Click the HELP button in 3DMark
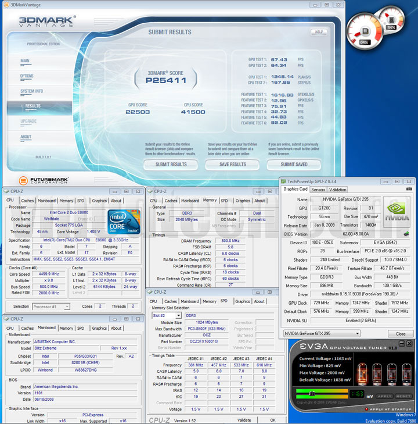The width and height of the screenshot is (418, 424). [319, 32]
